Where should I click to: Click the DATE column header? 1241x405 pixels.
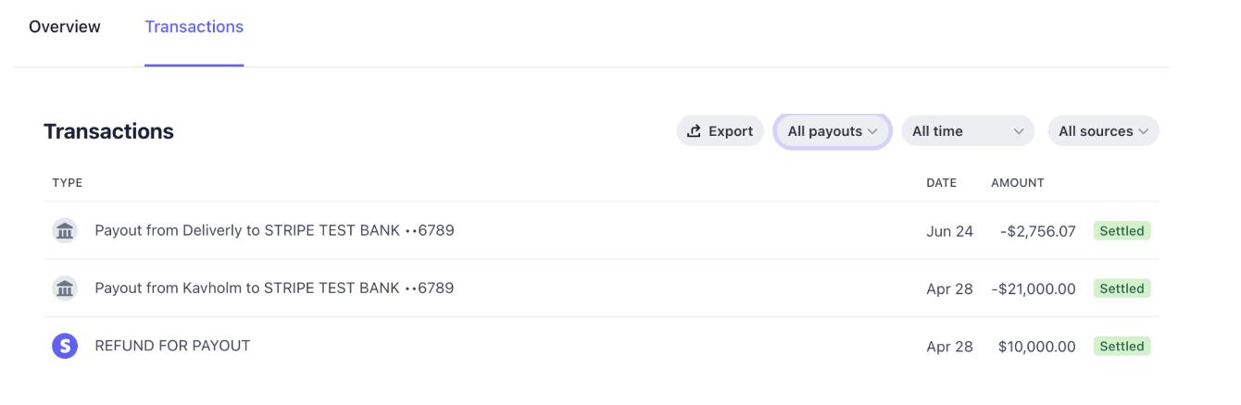click(941, 183)
